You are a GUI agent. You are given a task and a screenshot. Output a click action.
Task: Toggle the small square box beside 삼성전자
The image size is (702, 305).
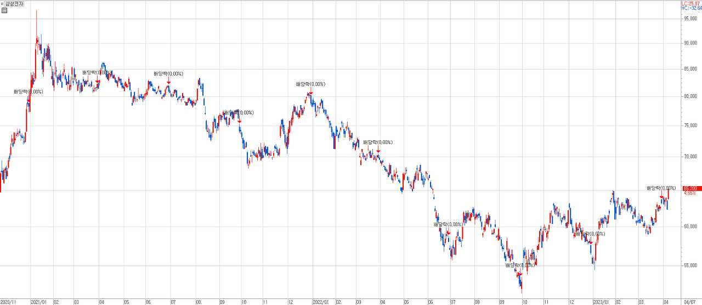2,4
